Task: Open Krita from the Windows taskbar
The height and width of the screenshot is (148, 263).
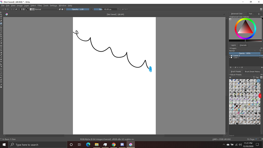Action: tap(131, 144)
